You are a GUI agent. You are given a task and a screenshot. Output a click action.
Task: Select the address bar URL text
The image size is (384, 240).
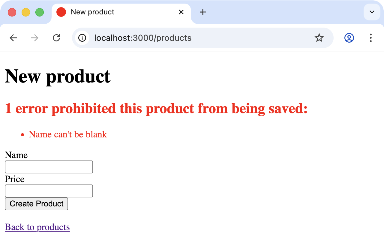click(143, 38)
